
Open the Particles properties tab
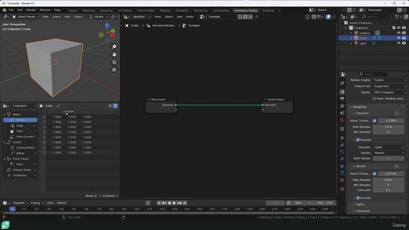343,152
